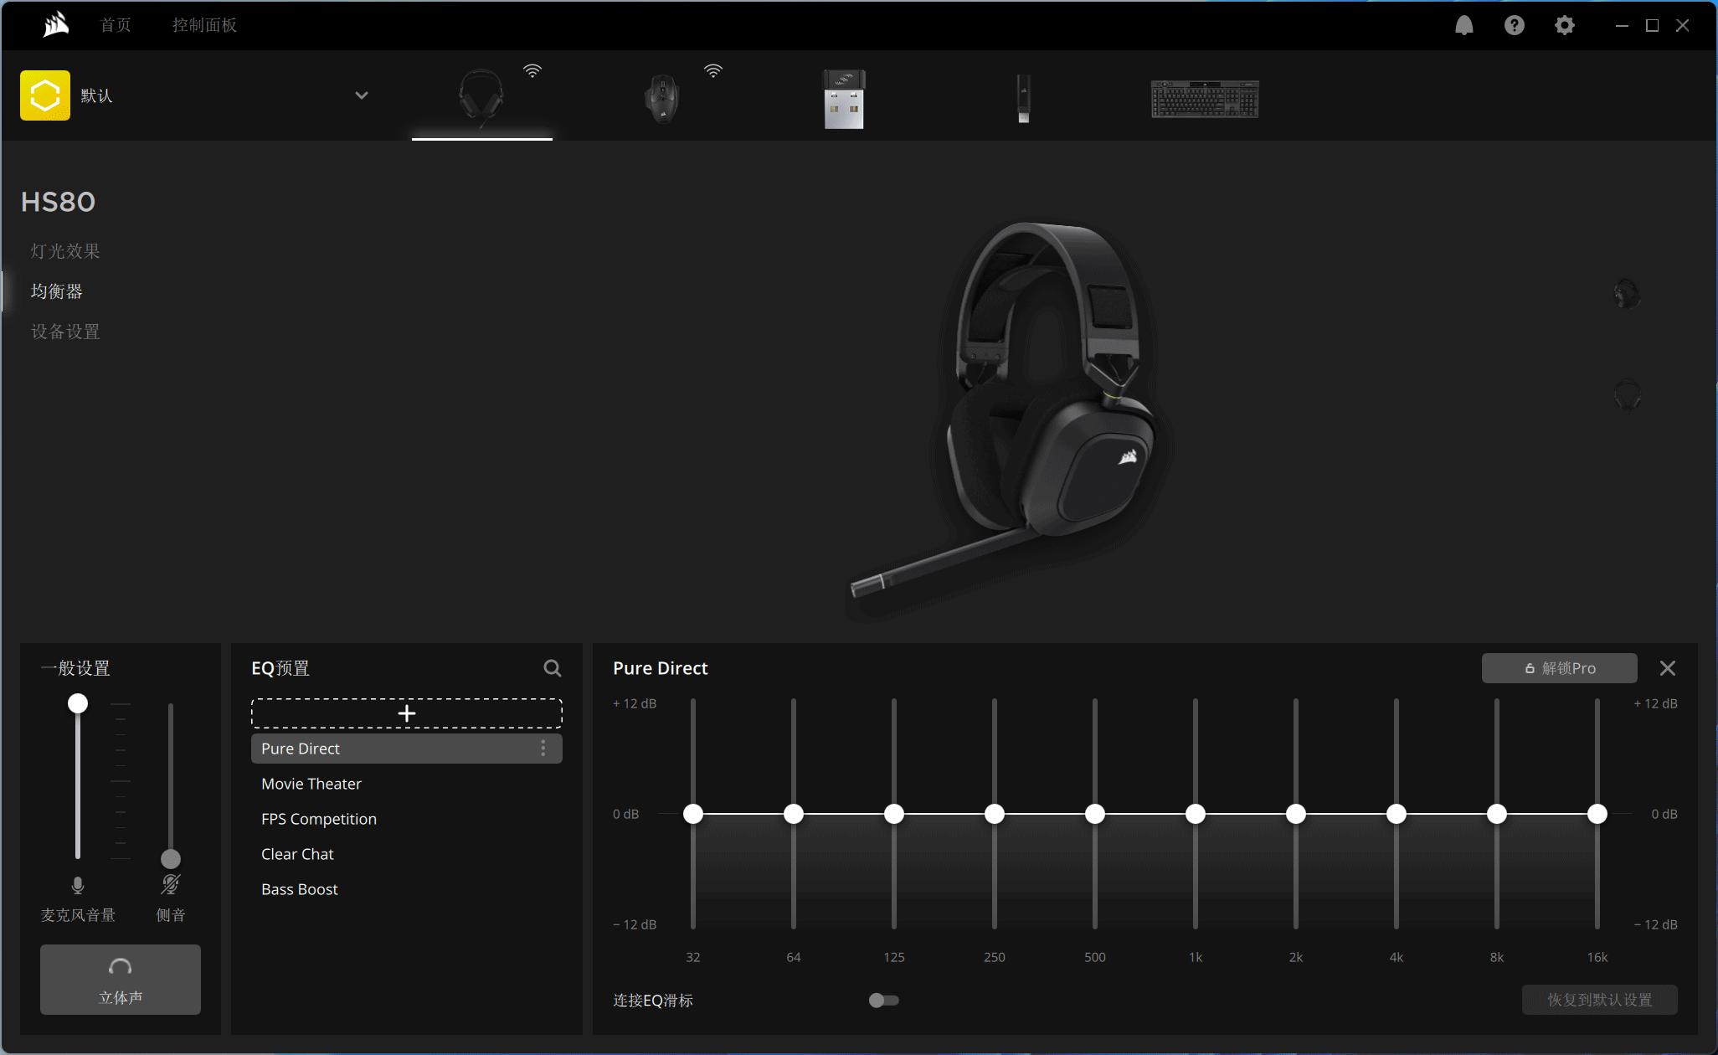Screen dimensions: 1718x1055
Task: Toggle the stereo sound mode button
Action: (121, 980)
